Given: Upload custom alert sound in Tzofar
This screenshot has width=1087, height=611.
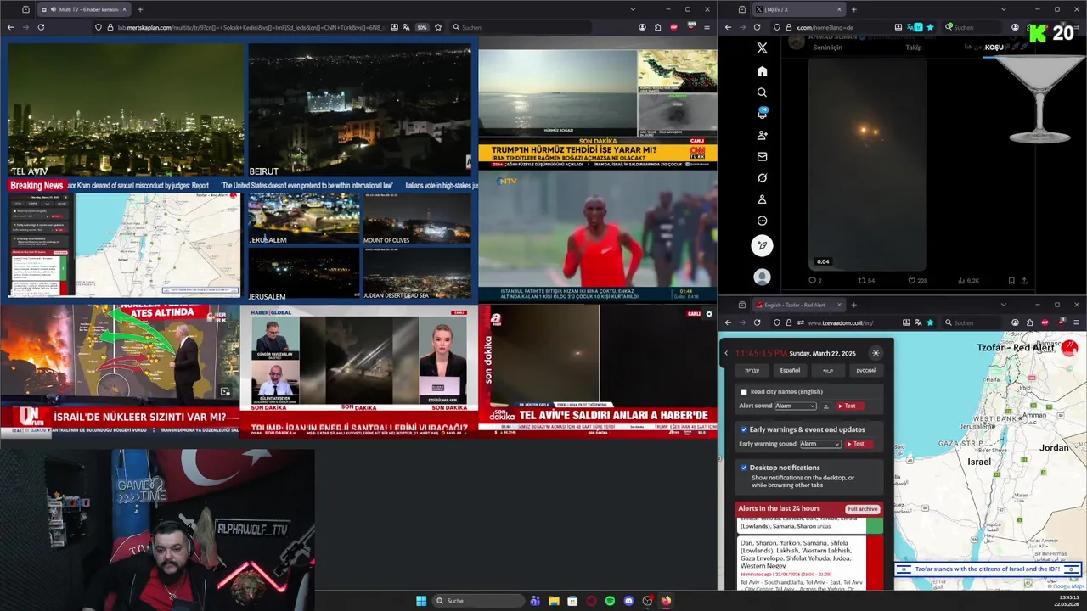Looking at the screenshot, I should point(826,406).
